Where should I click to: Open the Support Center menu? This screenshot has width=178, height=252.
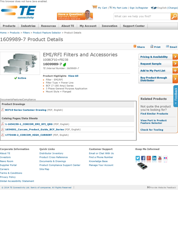coord(134,26)
